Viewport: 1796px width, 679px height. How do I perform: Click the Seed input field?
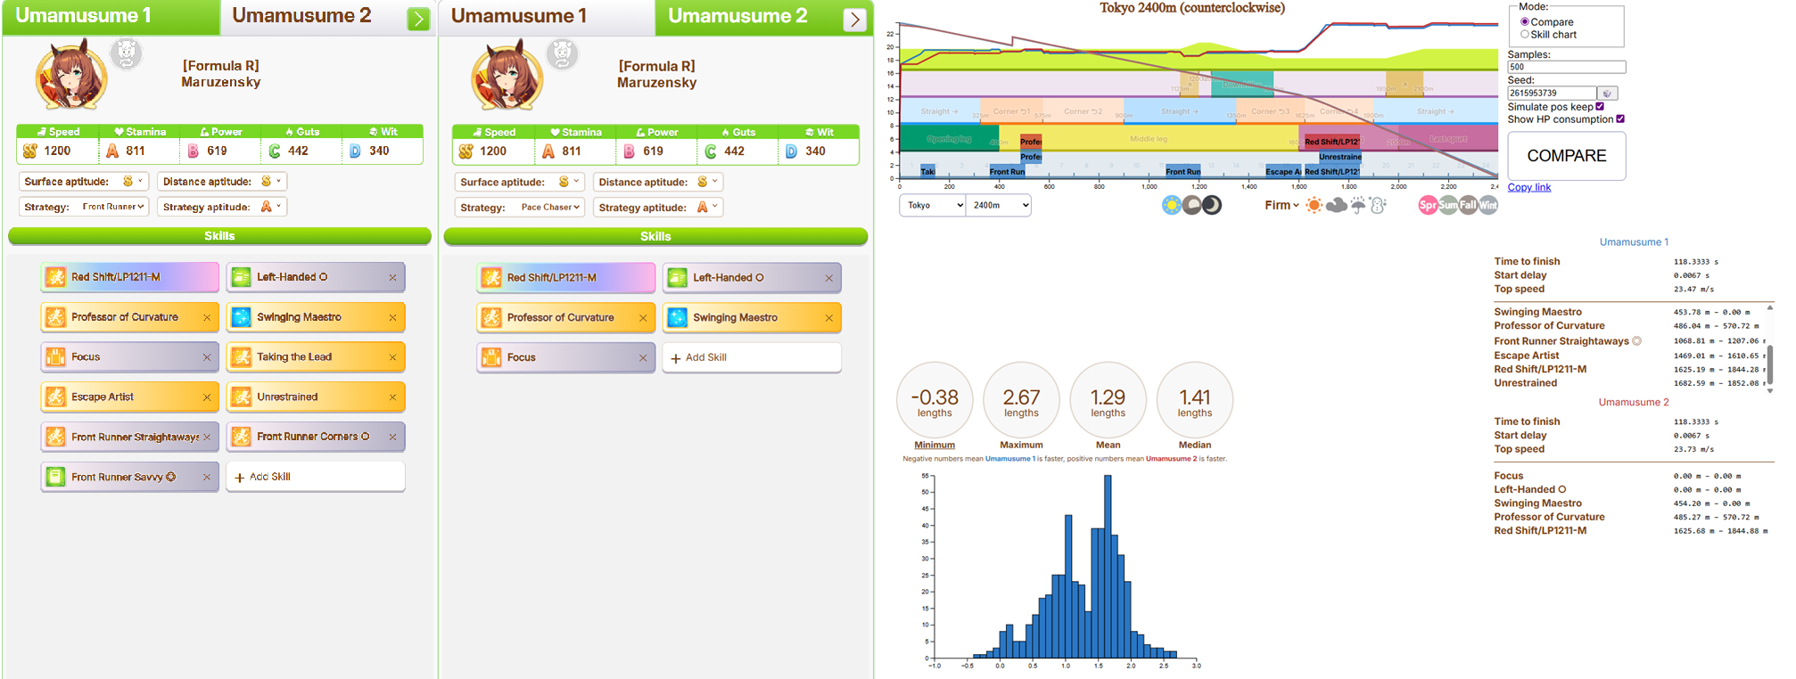click(1552, 93)
